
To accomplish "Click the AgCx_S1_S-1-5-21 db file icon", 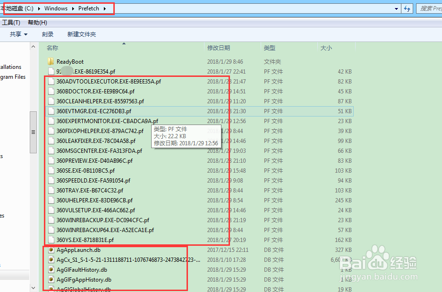I will (51, 259).
